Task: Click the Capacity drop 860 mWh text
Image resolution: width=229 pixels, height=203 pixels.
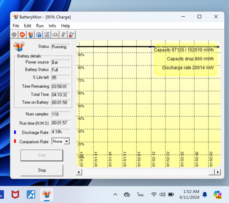Action: tap(190, 59)
